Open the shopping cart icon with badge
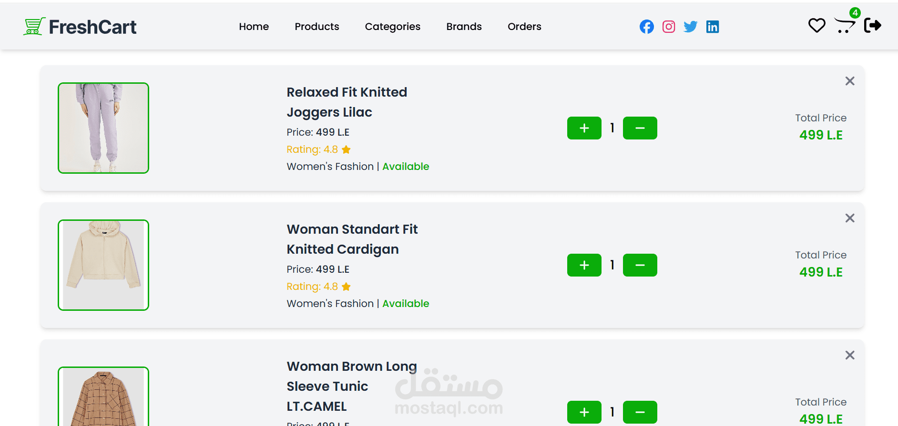 coord(845,24)
